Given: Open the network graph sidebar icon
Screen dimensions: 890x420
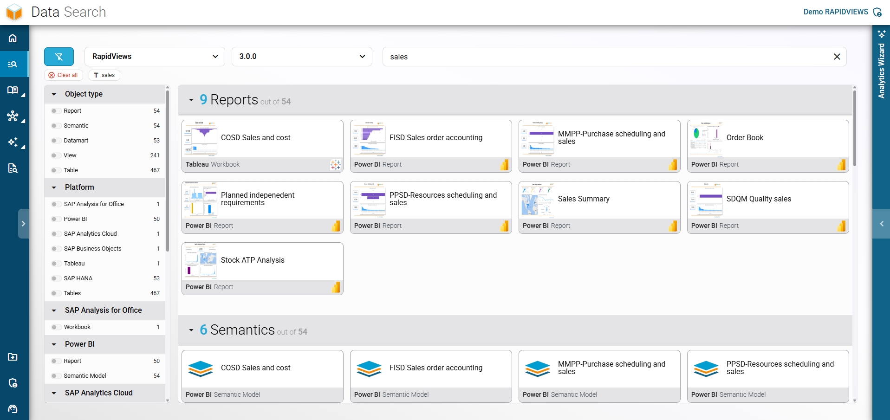Looking at the screenshot, I should 13,116.
